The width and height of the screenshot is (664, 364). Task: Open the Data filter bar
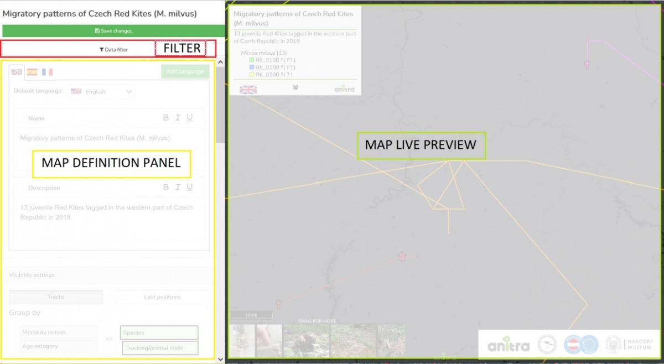point(113,49)
